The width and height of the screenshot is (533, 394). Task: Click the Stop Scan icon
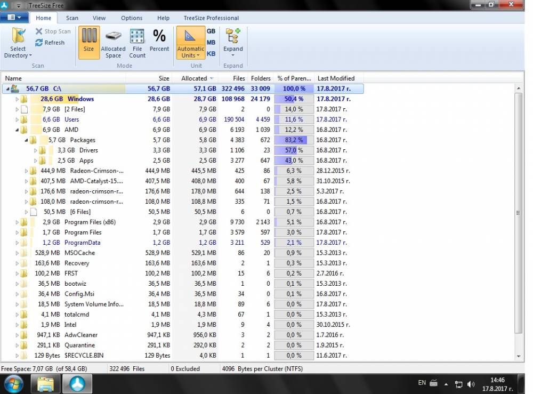tap(39, 31)
